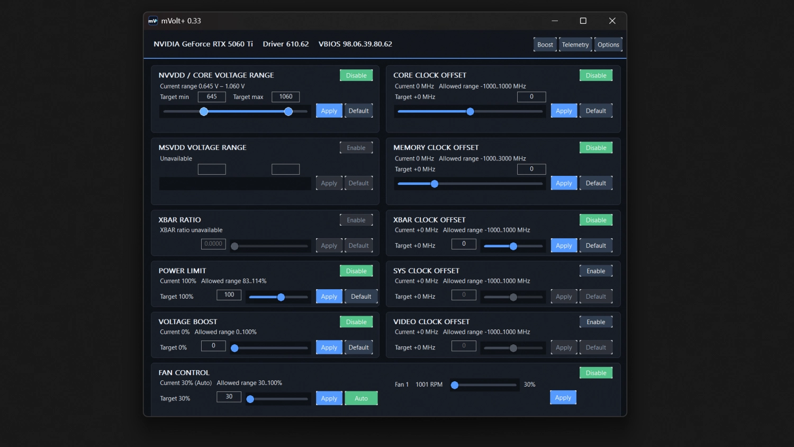Click the Memory Clock Offset slider handle
Viewport: 794px width, 447px height.
435,184
